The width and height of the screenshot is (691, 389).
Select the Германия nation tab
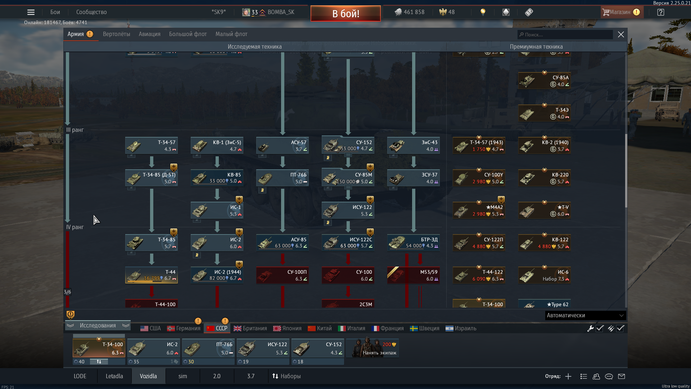pyautogui.click(x=184, y=328)
